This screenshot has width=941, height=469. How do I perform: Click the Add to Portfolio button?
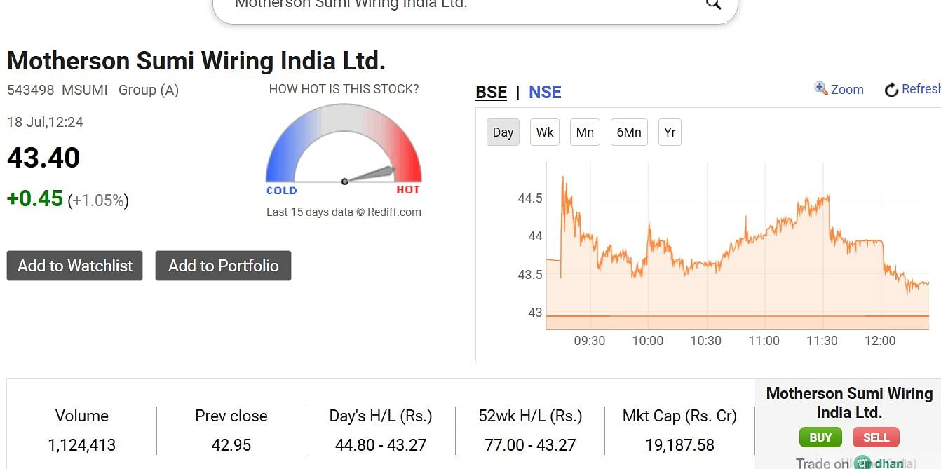pyautogui.click(x=223, y=266)
